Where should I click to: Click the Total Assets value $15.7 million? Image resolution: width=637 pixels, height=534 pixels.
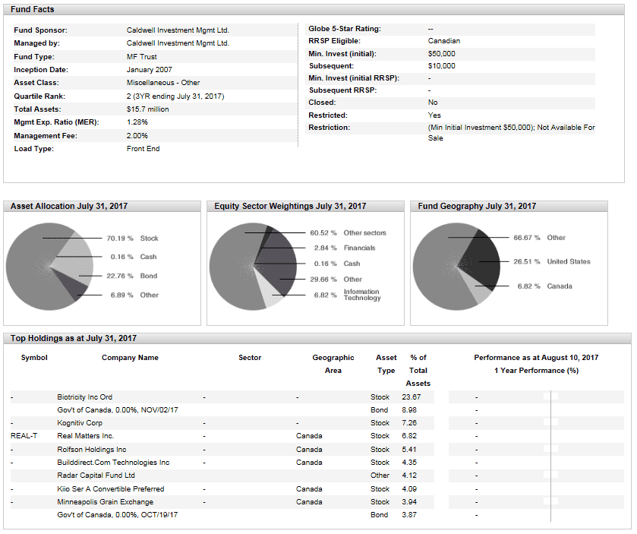(147, 109)
